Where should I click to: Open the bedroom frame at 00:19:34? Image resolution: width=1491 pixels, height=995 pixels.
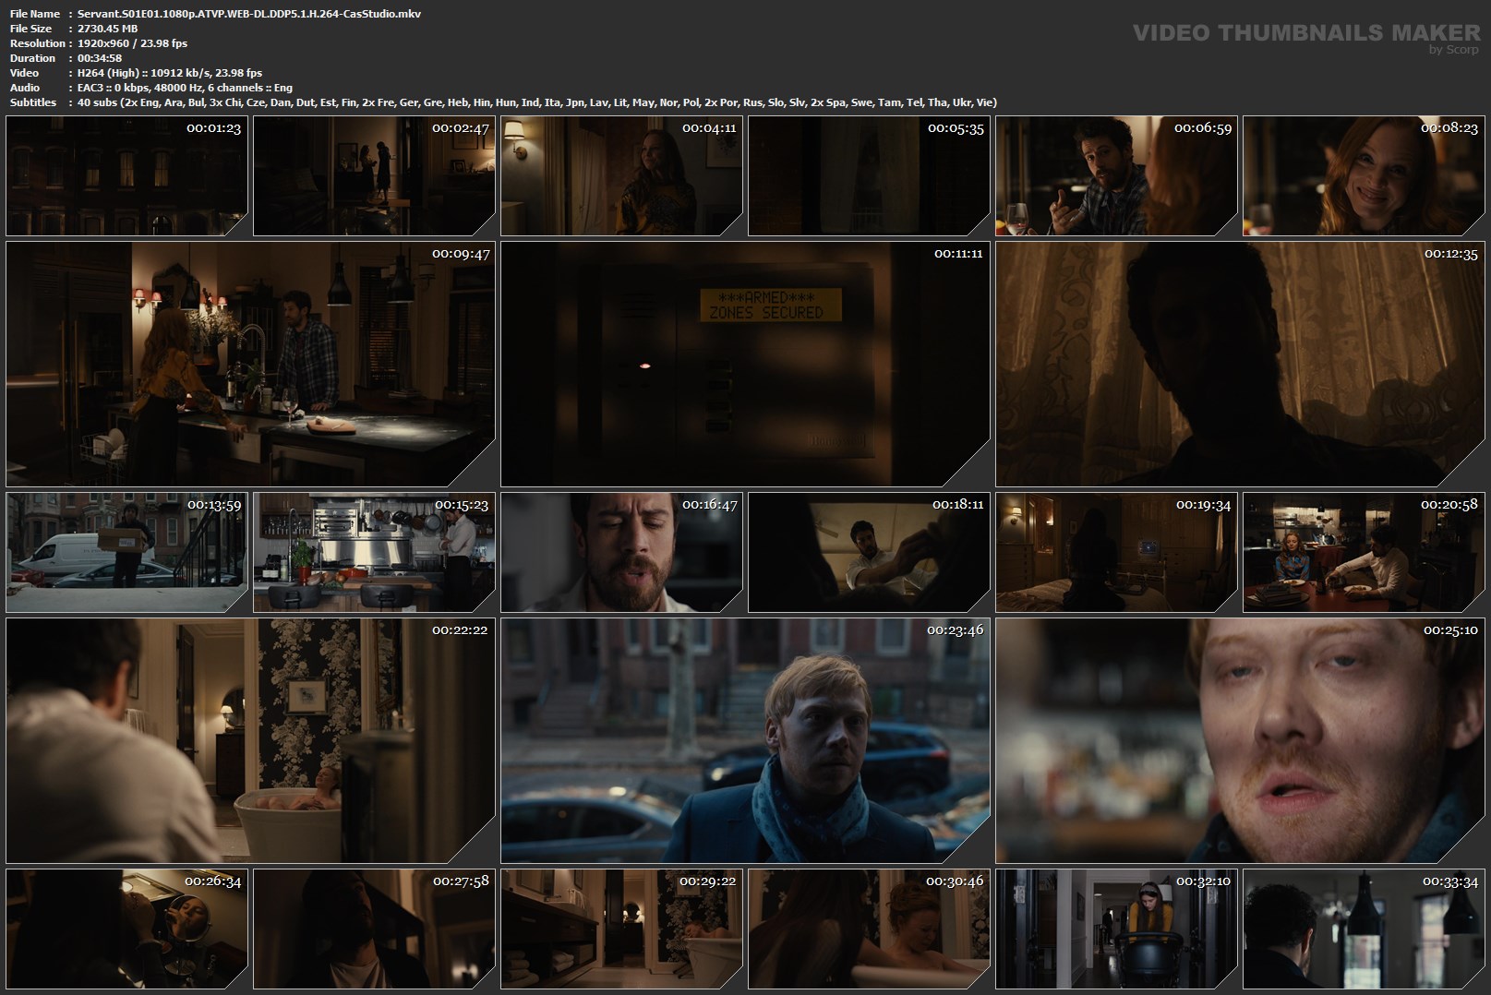point(1116,552)
